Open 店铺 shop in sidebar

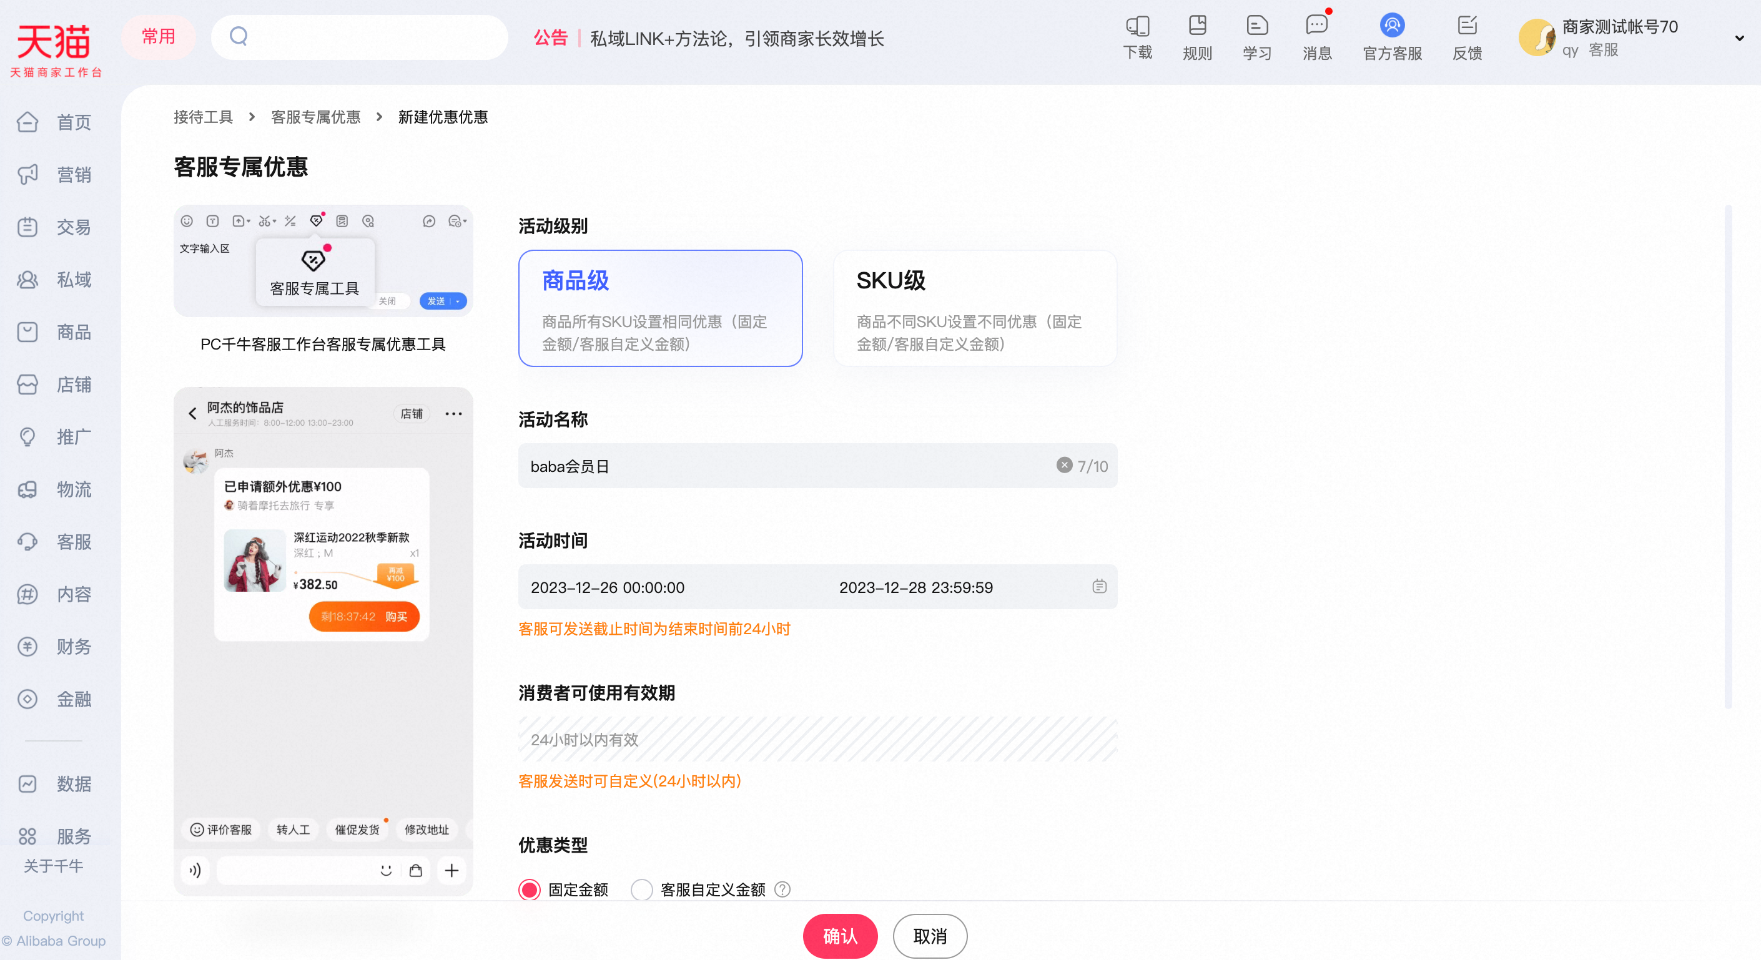(x=54, y=384)
